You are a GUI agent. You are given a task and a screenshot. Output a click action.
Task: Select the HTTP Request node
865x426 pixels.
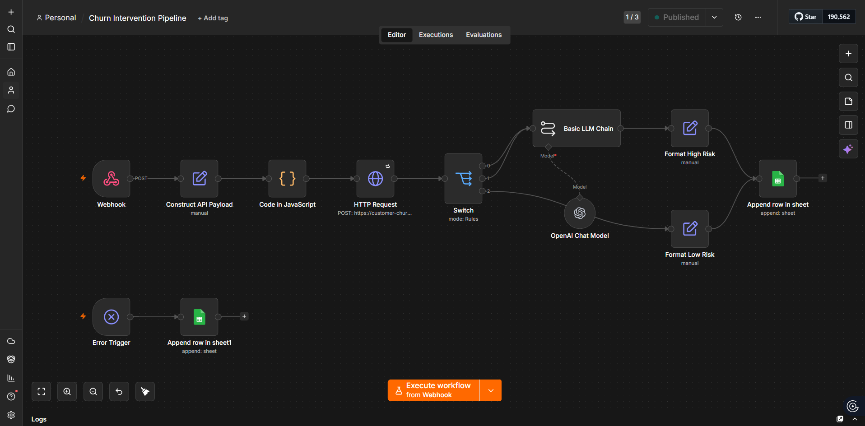pyautogui.click(x=376, y=179)
